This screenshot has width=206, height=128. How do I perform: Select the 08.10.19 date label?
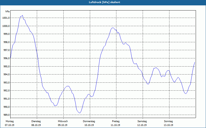36,125
